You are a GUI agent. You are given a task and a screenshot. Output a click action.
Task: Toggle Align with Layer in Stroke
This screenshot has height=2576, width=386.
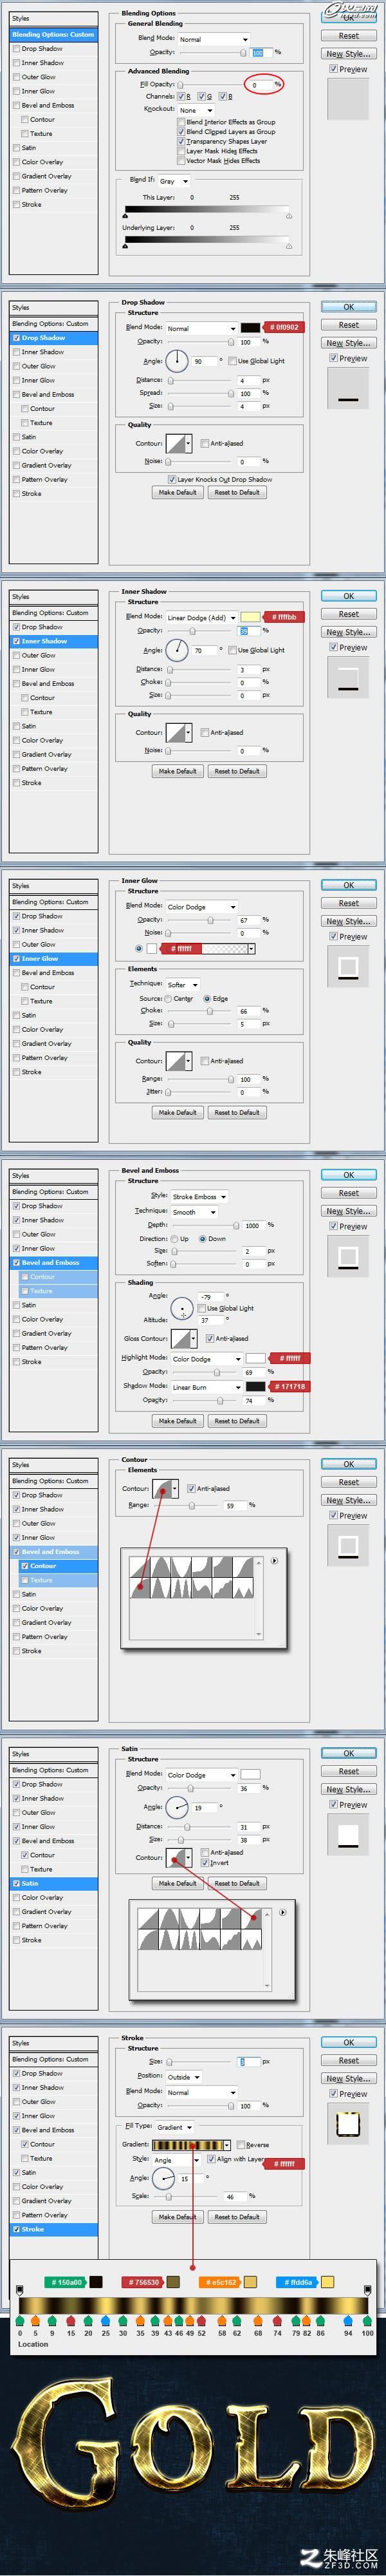click(x=211, y=2158)
